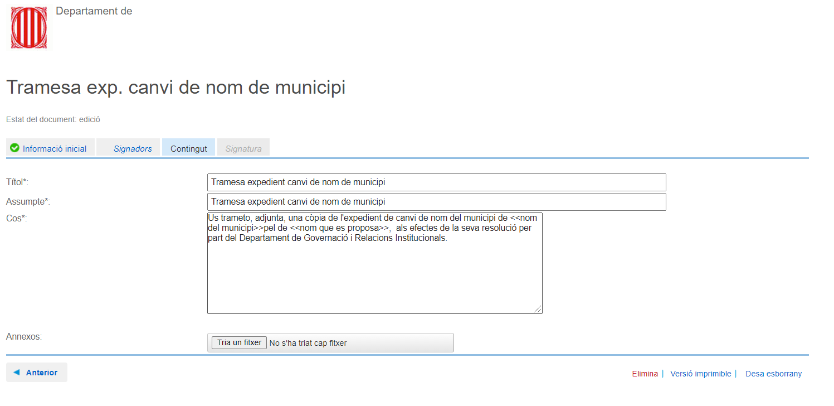
Task: Click the greyed-out Signatura tab
Action: (243, 149)
